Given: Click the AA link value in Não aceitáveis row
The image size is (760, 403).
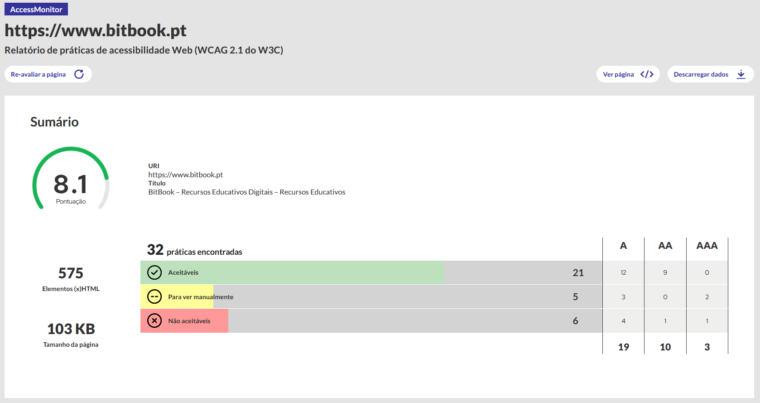Looking at the screenshot, I should [x=665, y=321].
